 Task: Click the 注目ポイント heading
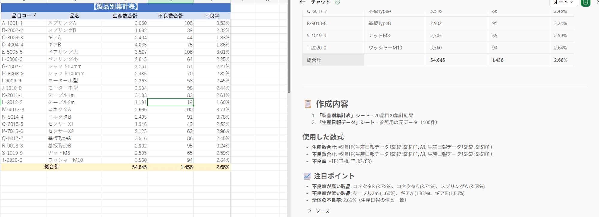(x=334, y=176)
